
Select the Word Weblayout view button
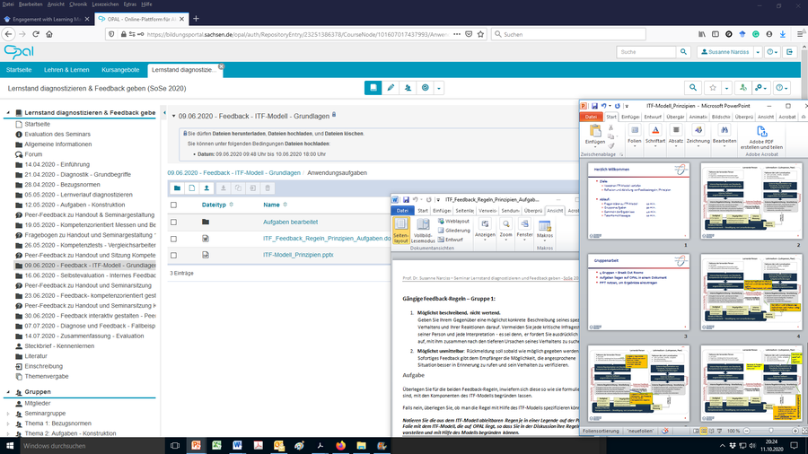click(x=453, y=222)
